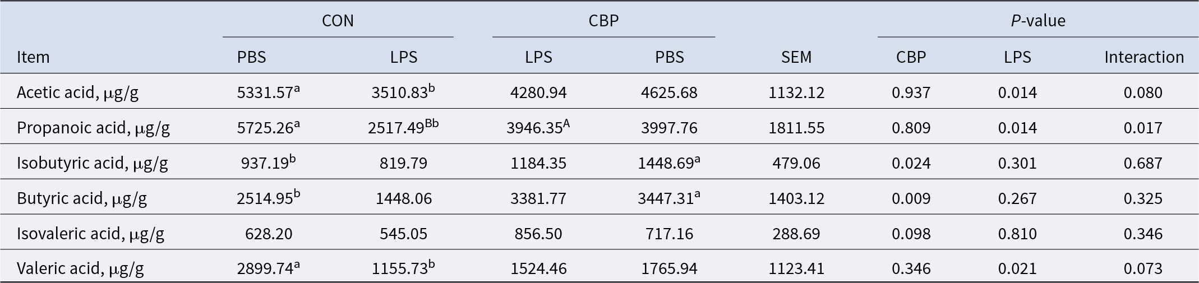The image size is (1199, 283).
Task: Click the P-value group header
Action: click(x=1038, y=21)
